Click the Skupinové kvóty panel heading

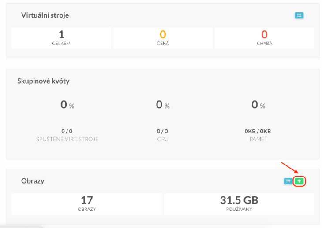coord(43,81)
